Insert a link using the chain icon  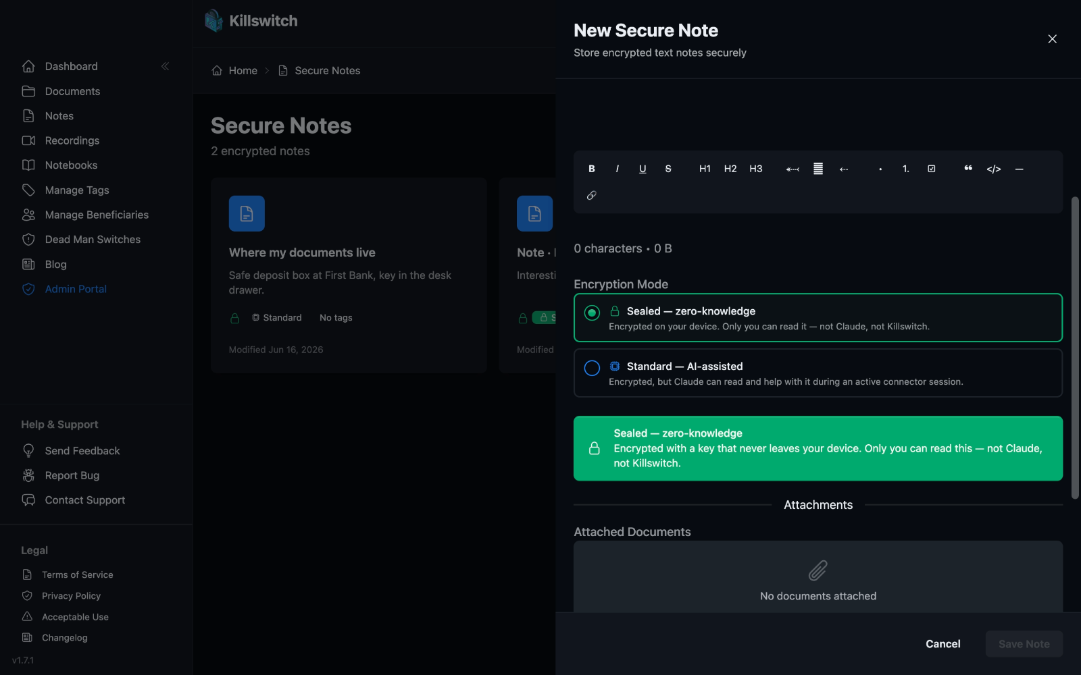592,196
